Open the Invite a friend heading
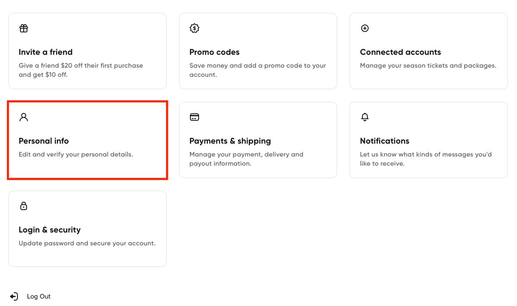Image resolution: width=517 pixels, height=306 pixels. pos(46,52)
